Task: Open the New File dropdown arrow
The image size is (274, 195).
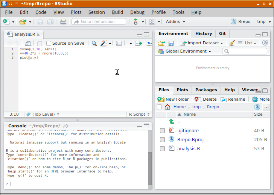Action: [x=13, y=22]
